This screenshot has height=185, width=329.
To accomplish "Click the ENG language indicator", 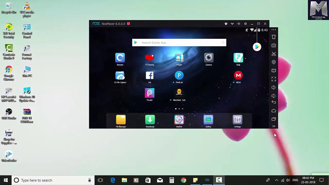I will coord(295,180).
